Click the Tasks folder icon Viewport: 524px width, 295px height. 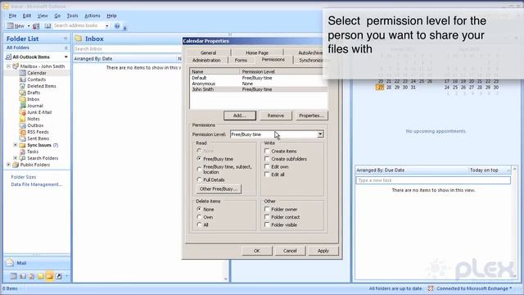point(22,152)
